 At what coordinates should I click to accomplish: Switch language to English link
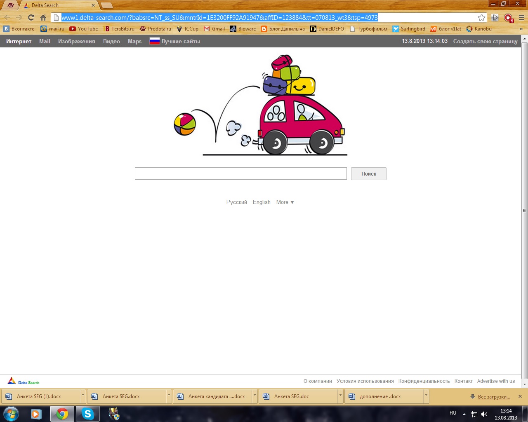click(262, 202)
